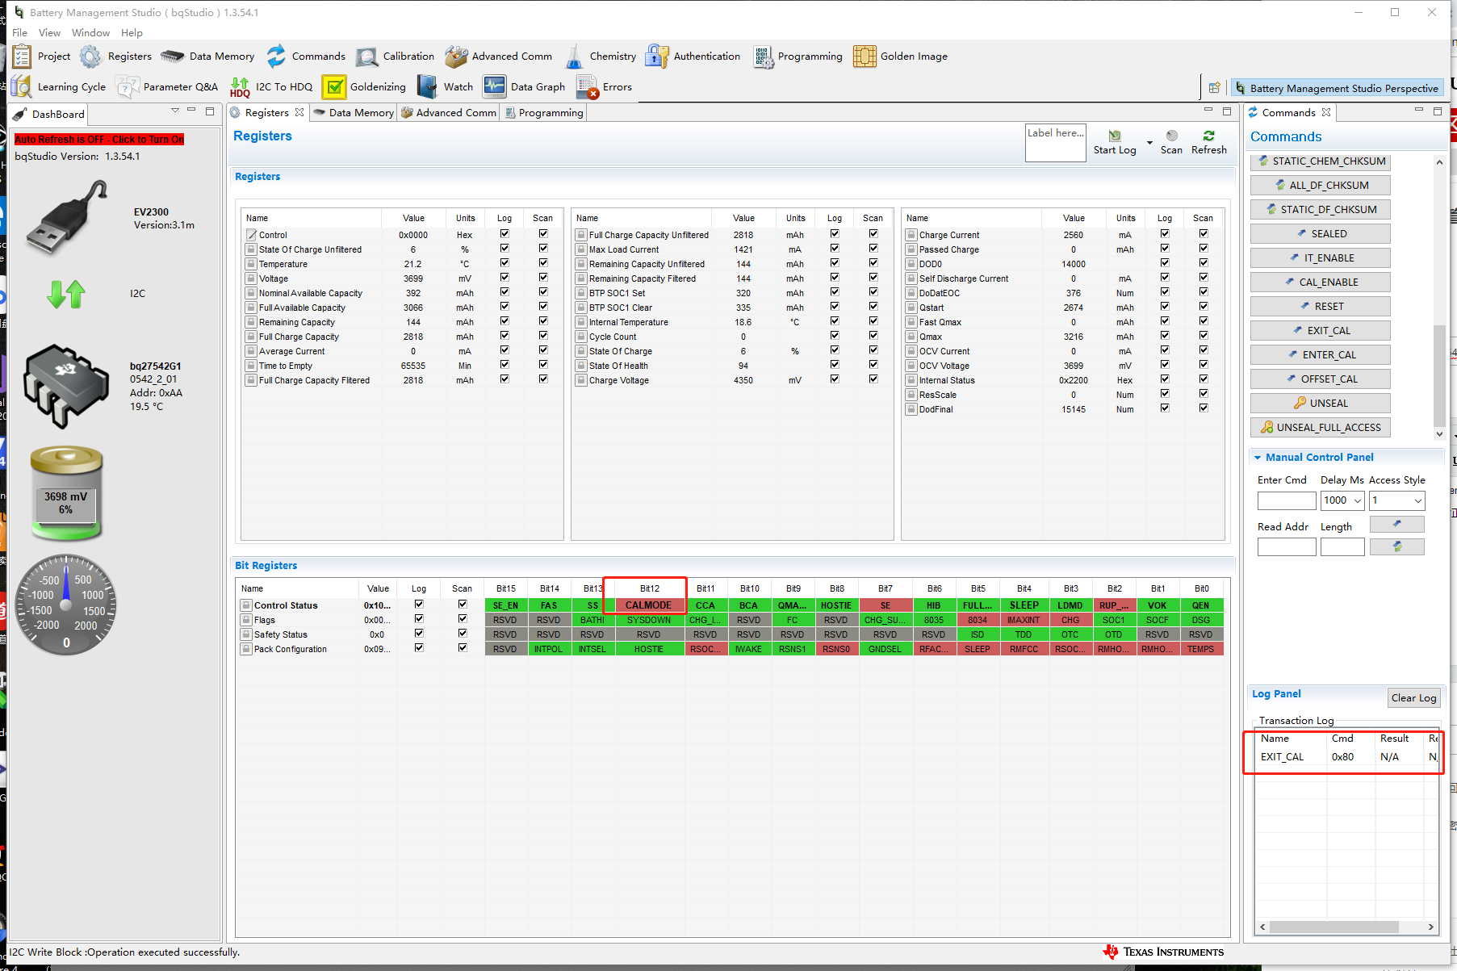The image size is (1457, 971).
Task: Open the Help menu
Action: (132, 33)
